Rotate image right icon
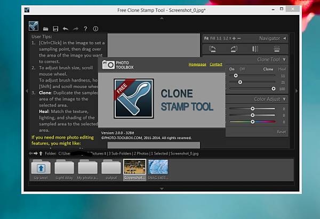 tap(234, 49)
